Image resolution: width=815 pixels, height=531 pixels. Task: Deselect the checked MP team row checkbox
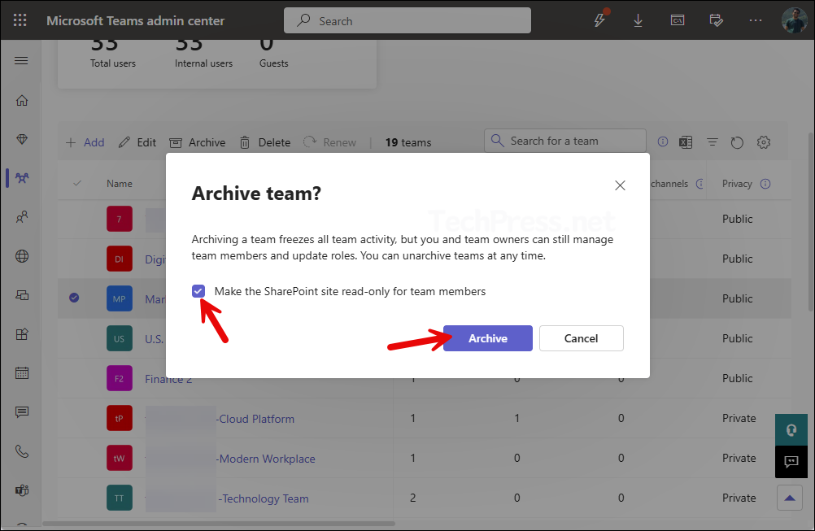click(75, 298)
